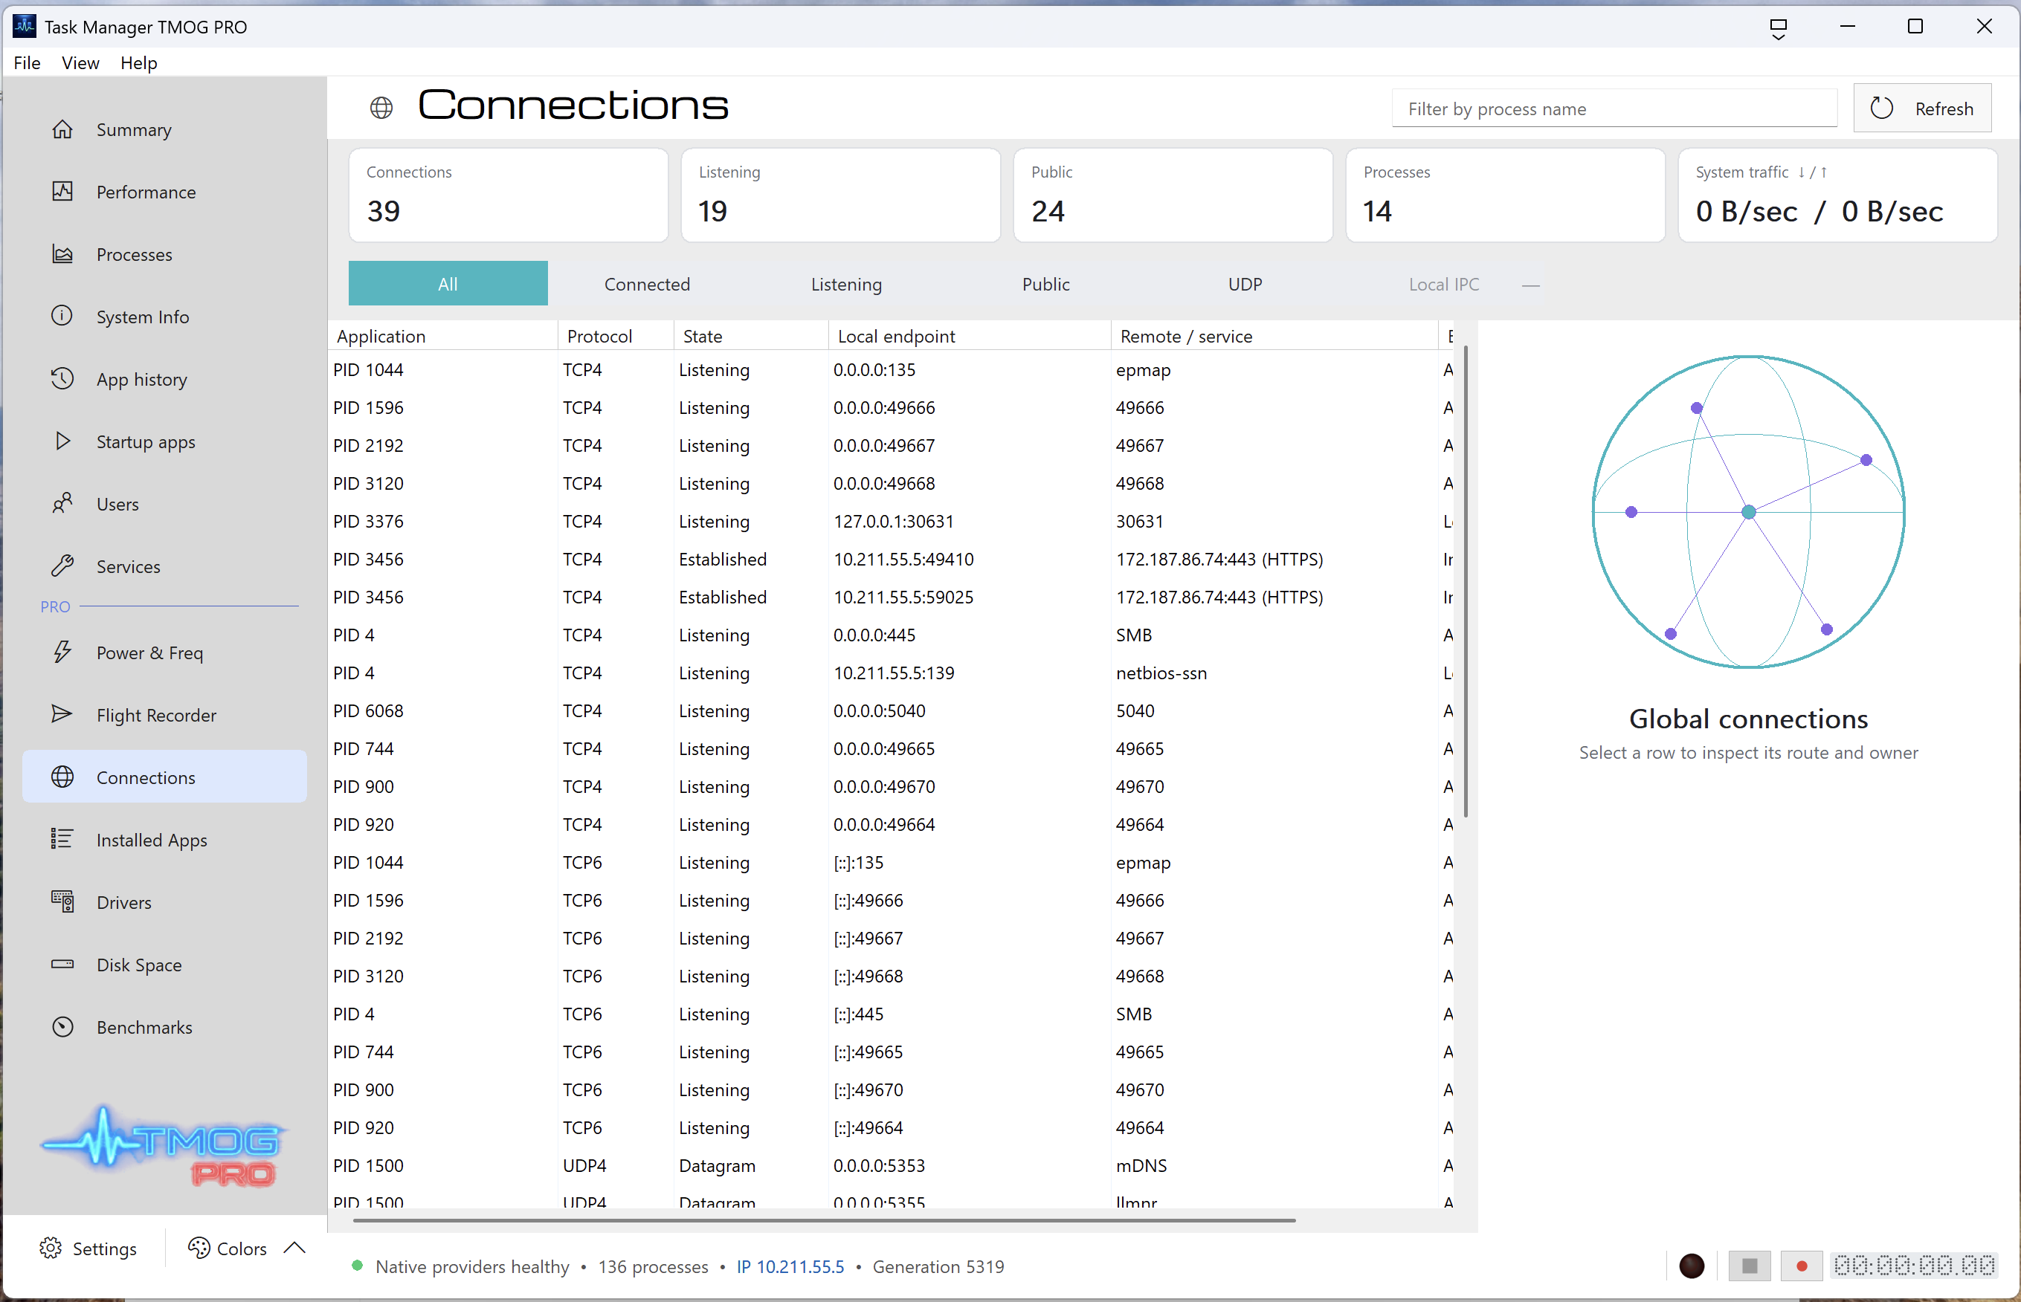The height and width of the screenshot is (1302, 2021).
Task: Click the gray stop recording button
Action: click(x=1750, y=1266)
